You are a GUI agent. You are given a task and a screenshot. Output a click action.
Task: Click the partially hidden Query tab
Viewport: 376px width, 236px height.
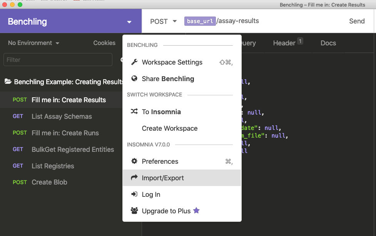click(249, 43)
